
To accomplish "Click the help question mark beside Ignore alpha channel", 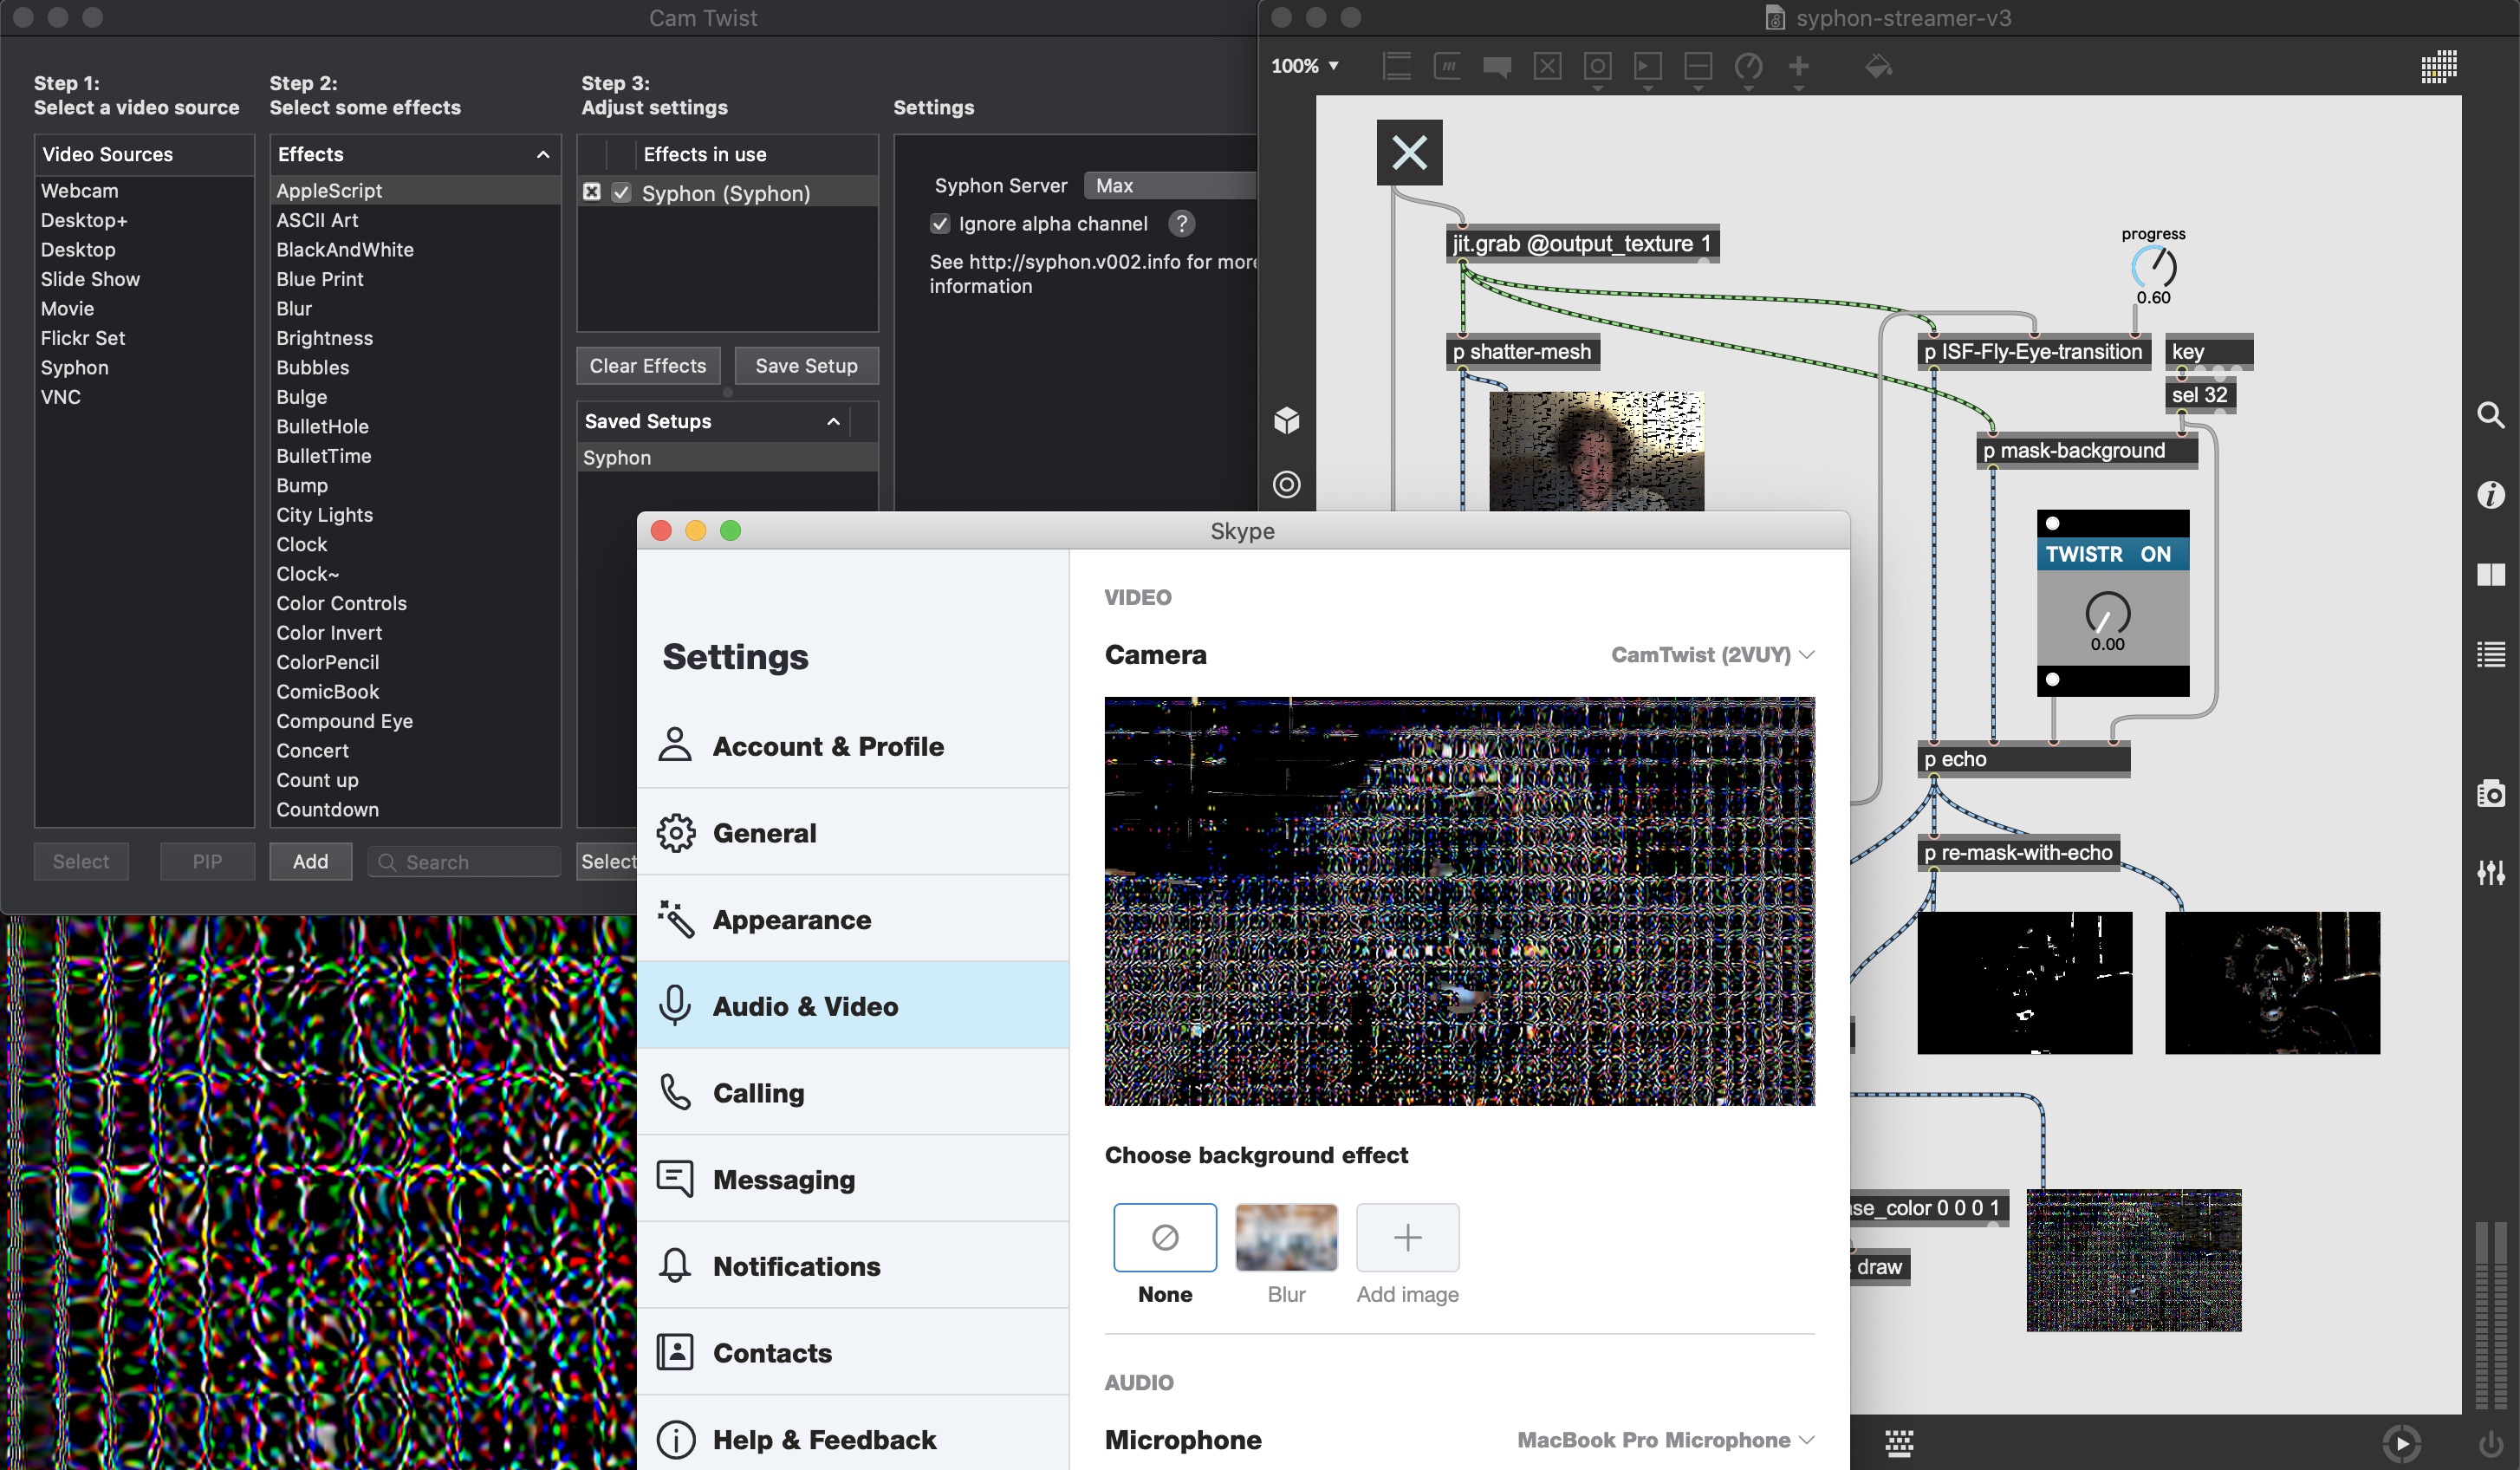I will 1181,224.
